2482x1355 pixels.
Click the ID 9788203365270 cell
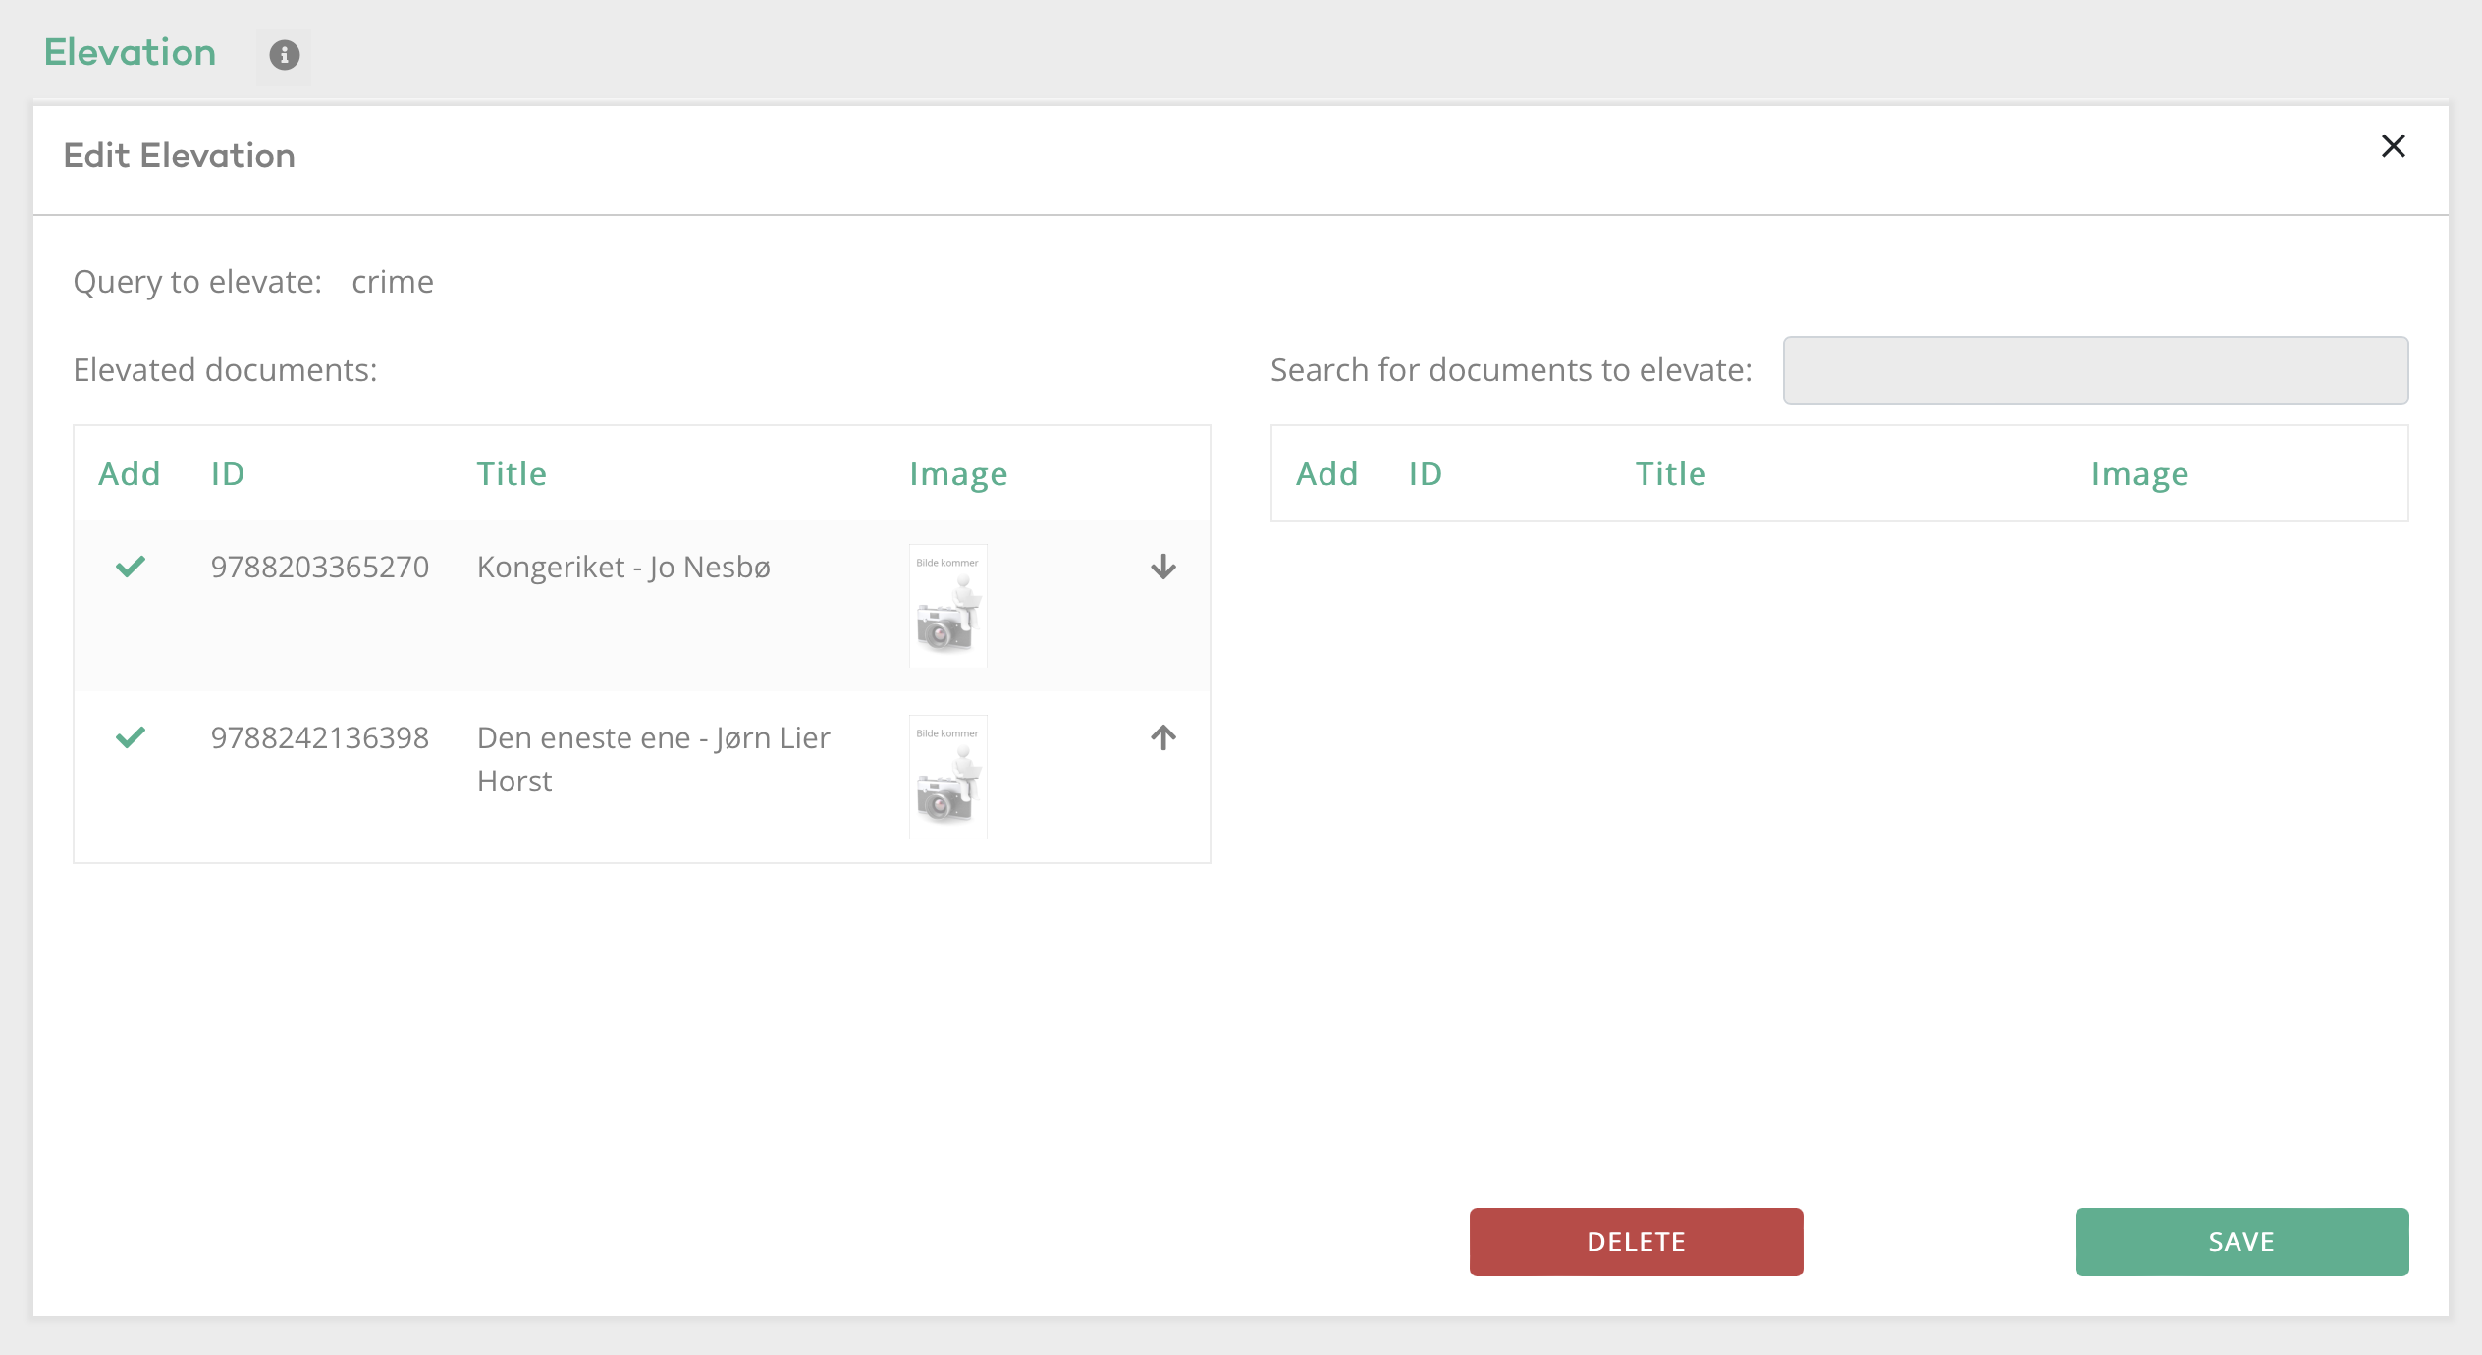[319, 568]
